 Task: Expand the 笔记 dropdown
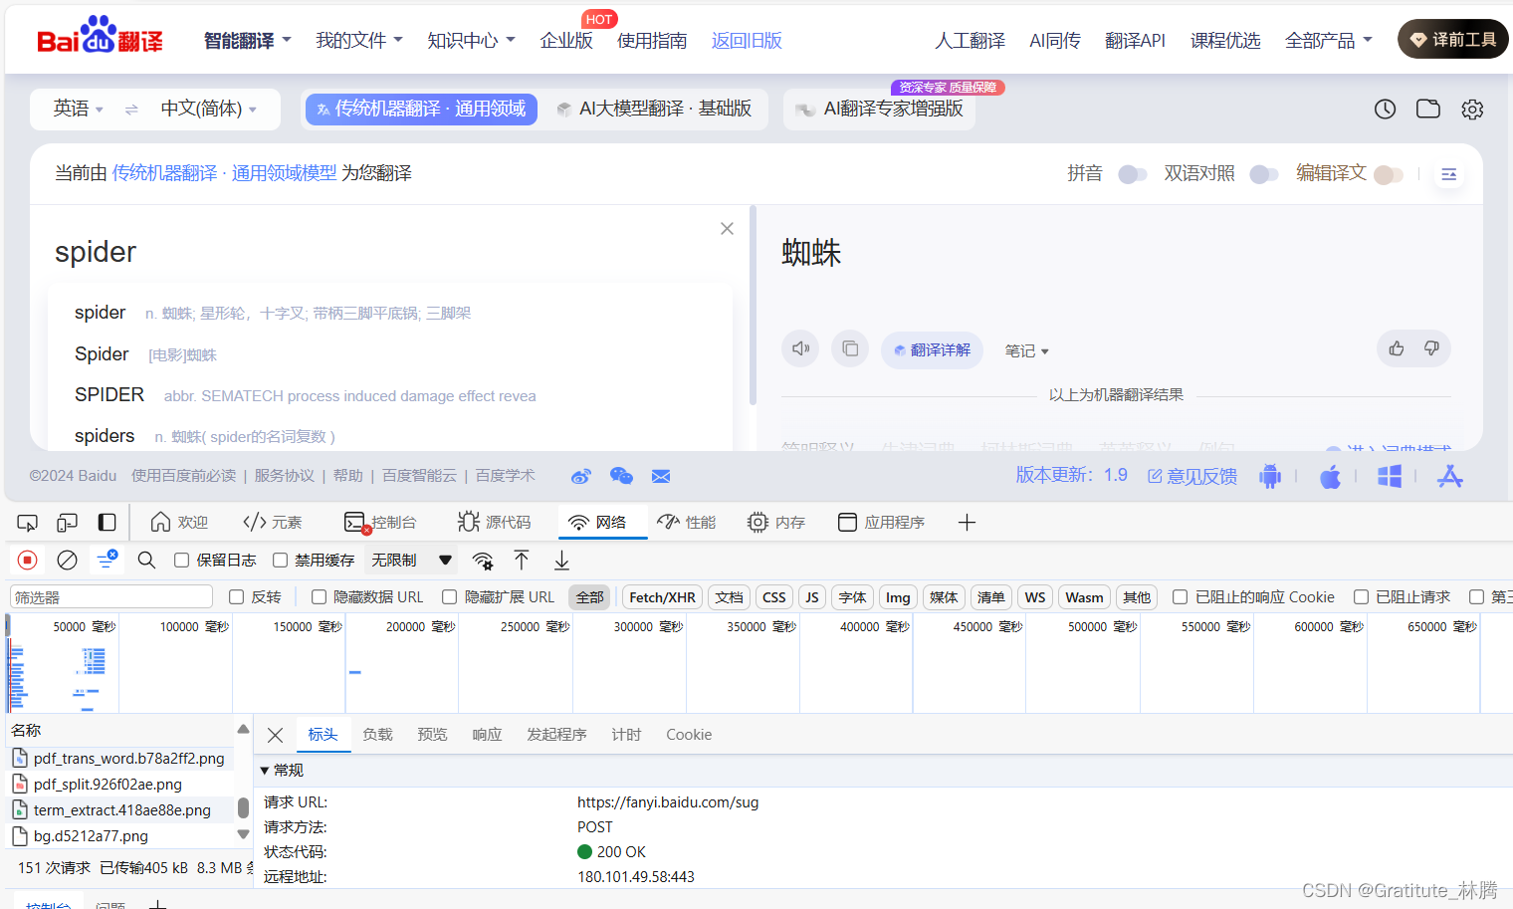(1025, 349)
